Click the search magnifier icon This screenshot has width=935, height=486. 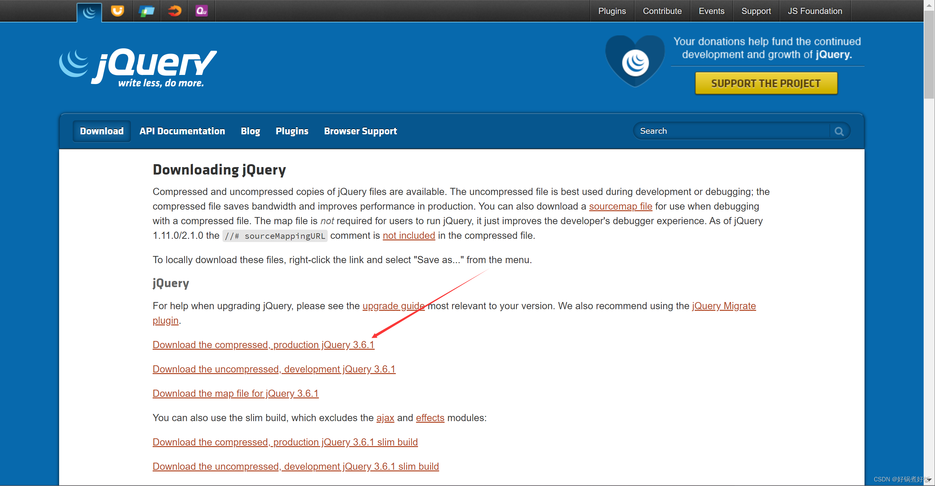pyautogui.click(x=839, y=131)
